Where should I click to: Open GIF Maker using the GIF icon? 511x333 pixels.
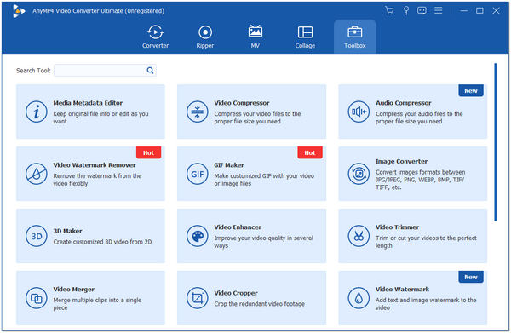198,174
